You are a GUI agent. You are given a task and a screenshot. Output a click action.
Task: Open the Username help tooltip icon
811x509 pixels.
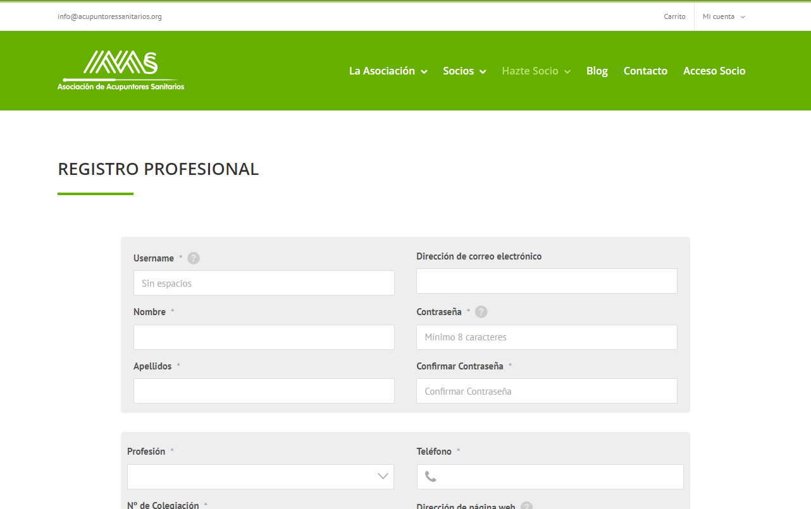[193, 258]
